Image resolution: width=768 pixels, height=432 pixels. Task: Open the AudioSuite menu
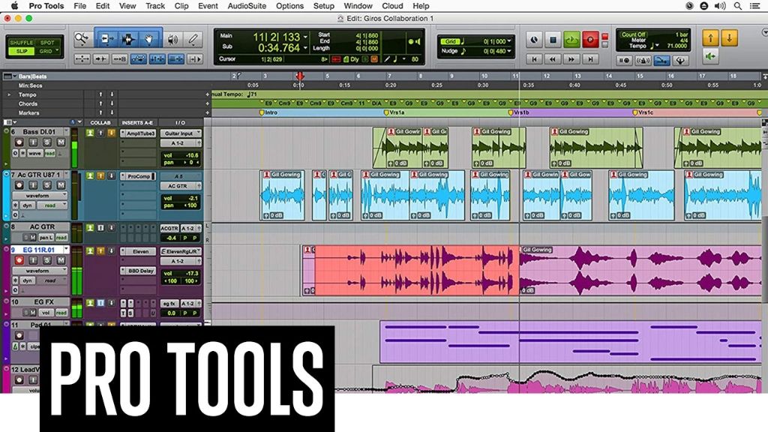point(247,6)
